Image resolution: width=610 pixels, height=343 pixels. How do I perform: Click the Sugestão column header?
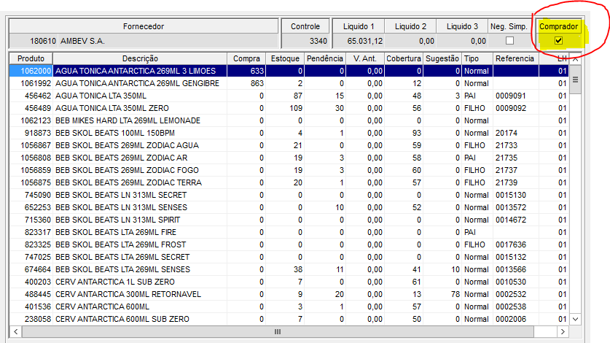point(442,58)
